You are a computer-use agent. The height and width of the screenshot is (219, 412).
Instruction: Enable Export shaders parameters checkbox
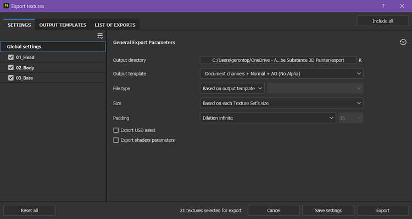coord(116,140)
